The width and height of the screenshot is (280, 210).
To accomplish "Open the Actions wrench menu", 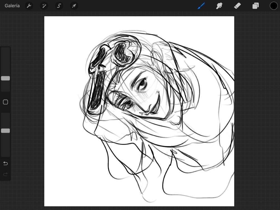I will [x=29, y=6].
